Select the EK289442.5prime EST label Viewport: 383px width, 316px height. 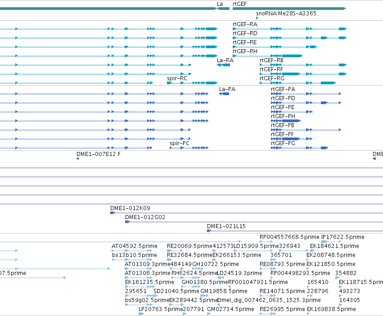click(x=194, y=301)
